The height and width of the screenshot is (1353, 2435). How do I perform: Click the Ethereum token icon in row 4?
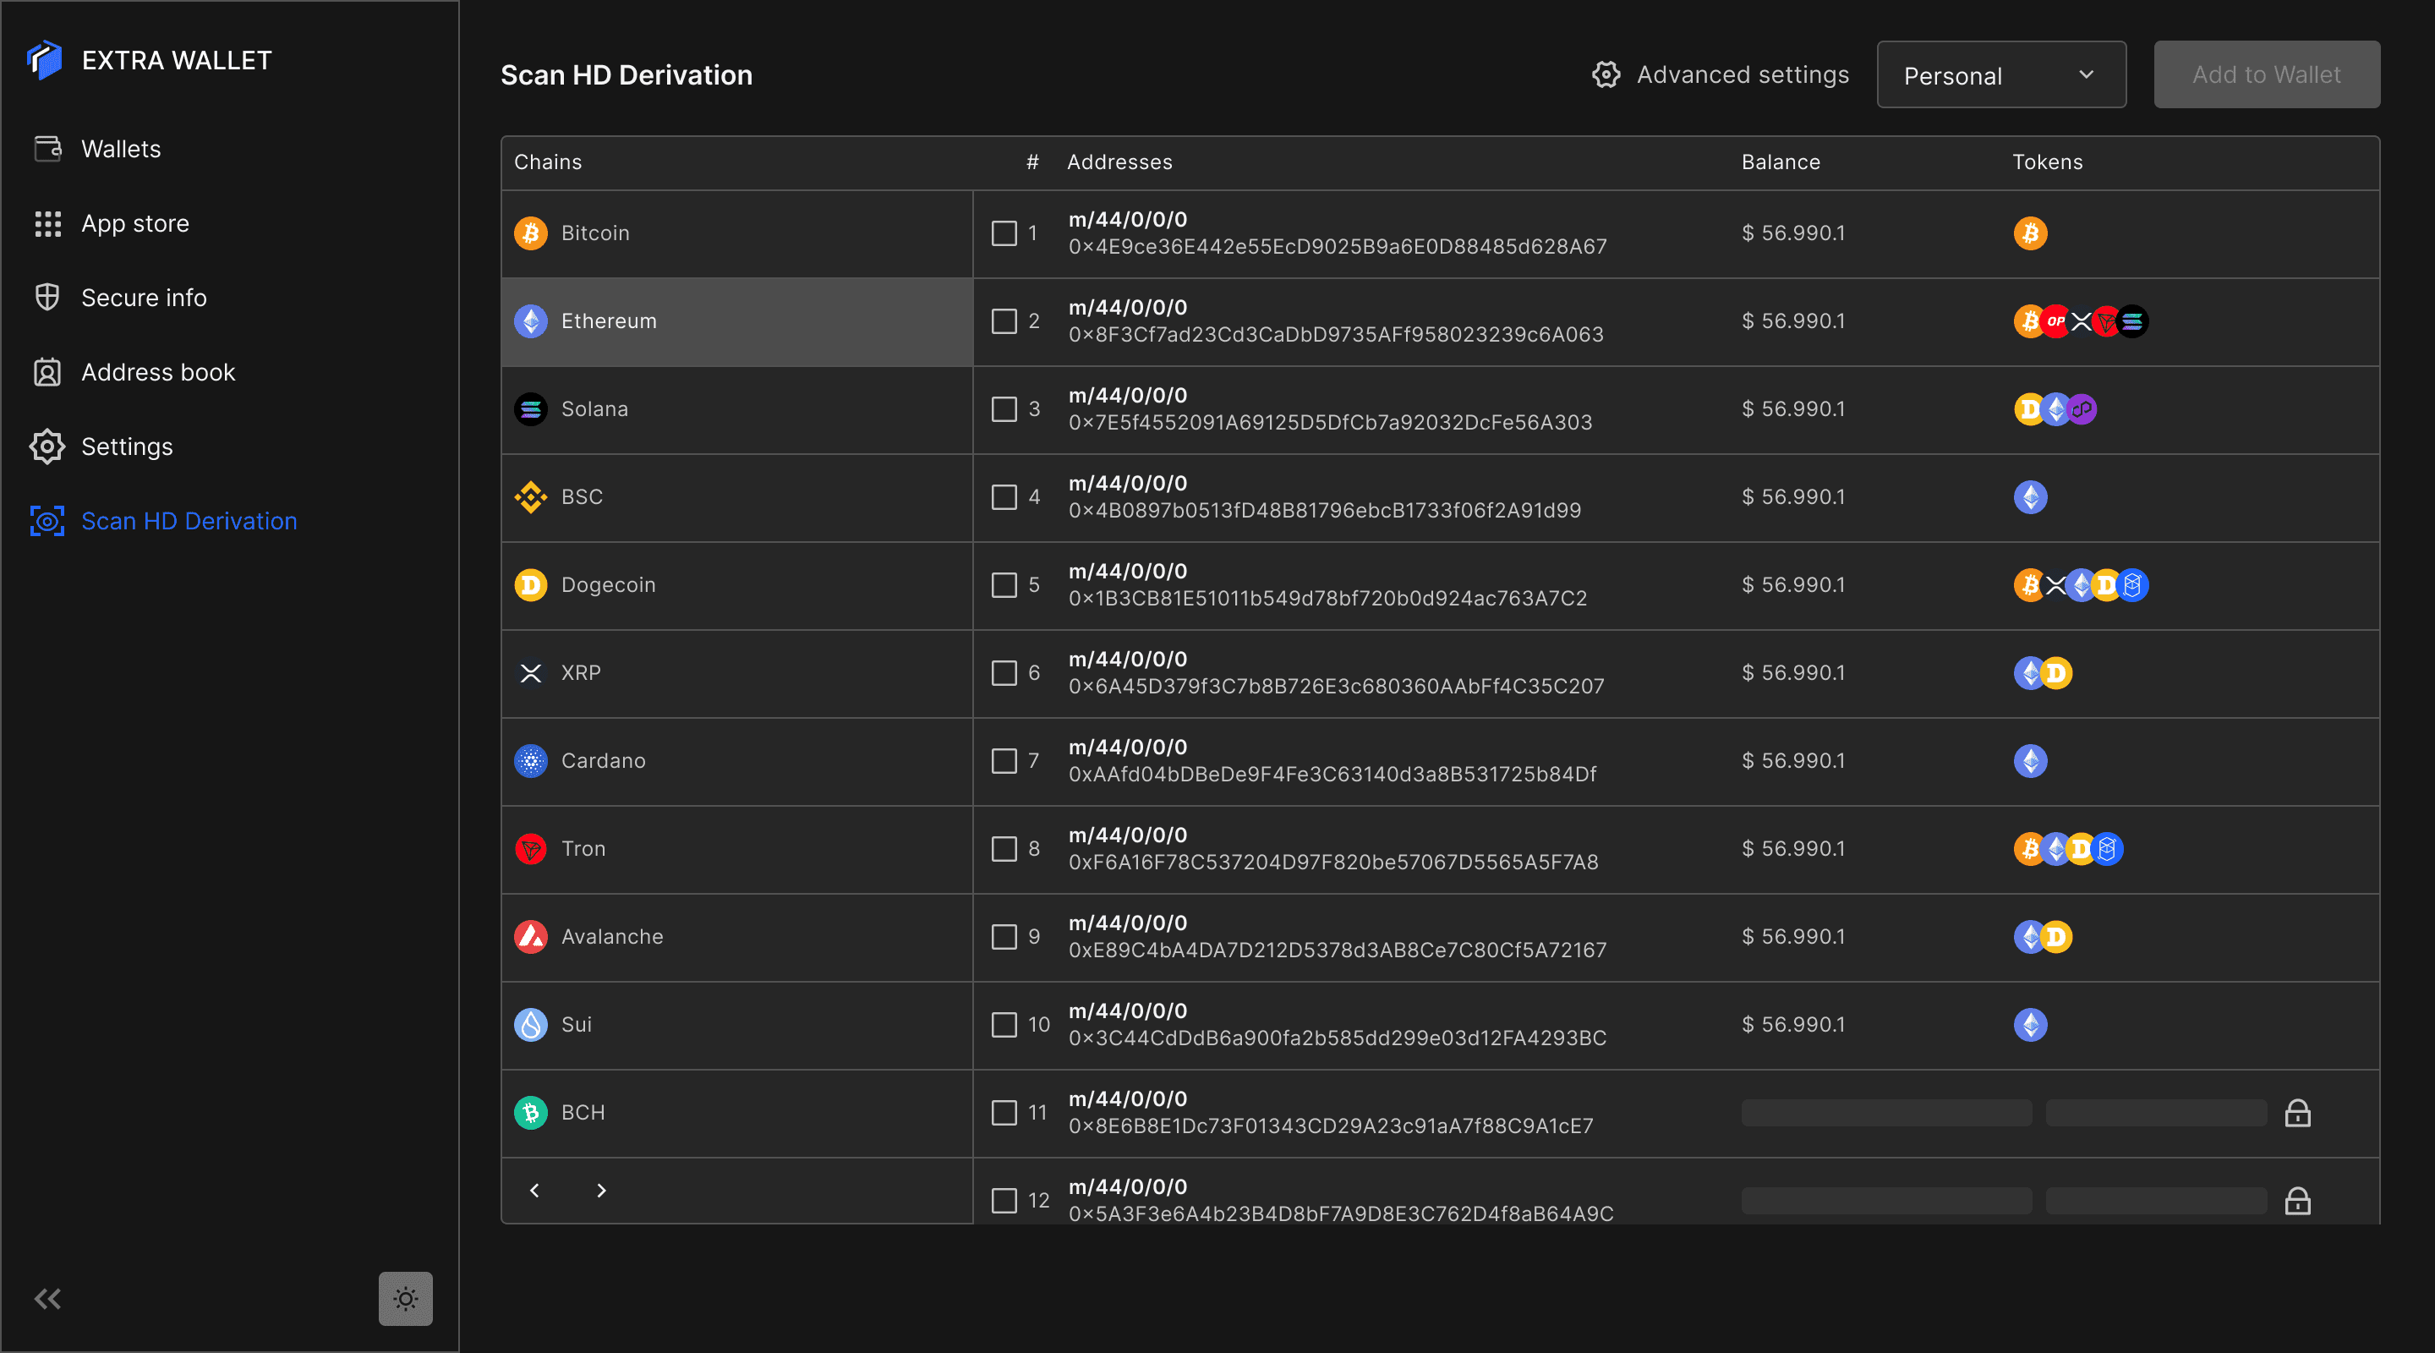coord(2029,497)
